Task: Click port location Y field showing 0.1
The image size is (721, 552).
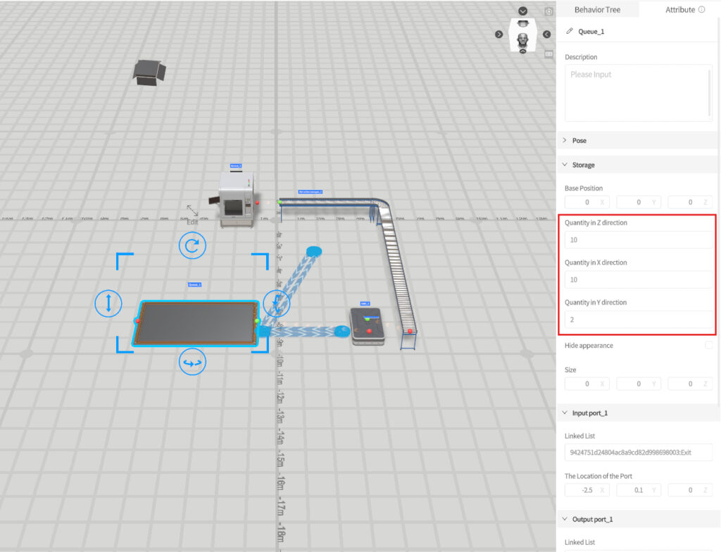Action: (x=639, y=490)
